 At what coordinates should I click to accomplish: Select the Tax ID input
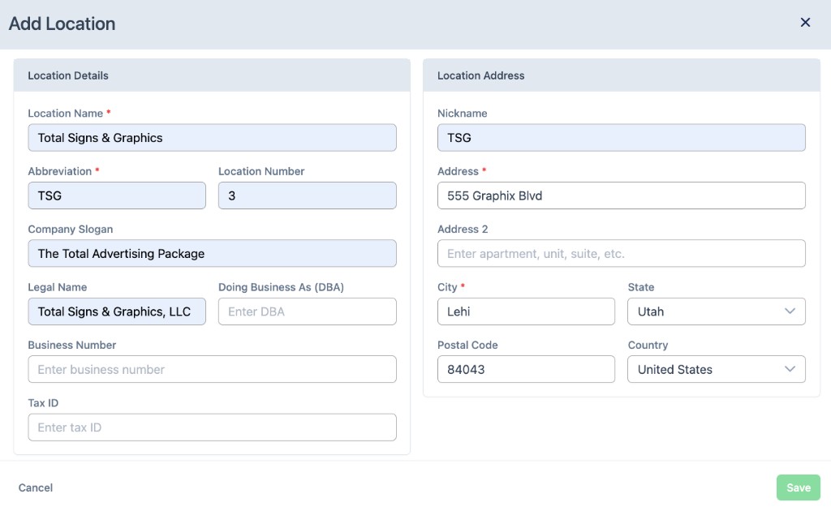pos(212,427)
